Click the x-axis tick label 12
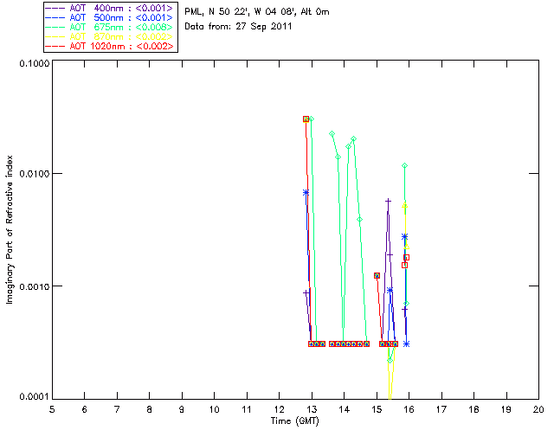 pyautogui.click(x=279, y=409)
